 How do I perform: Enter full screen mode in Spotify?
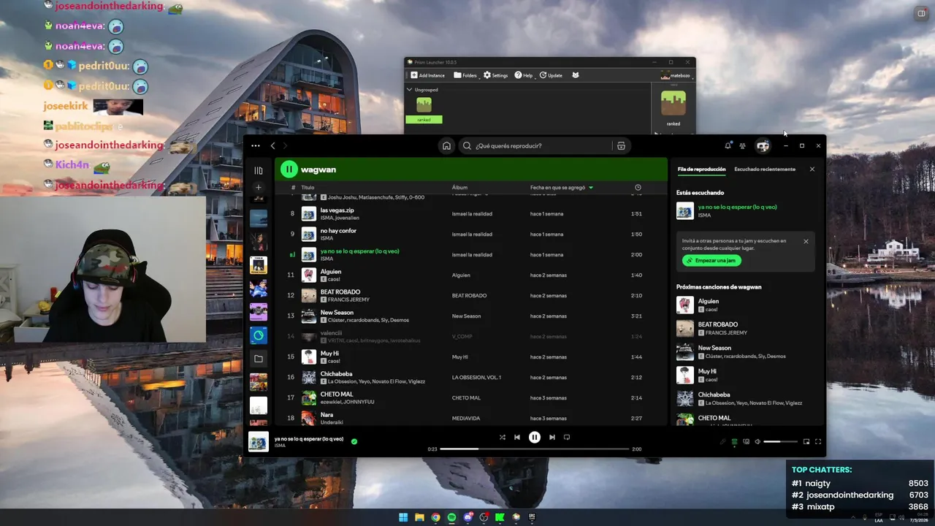(818, 441)
